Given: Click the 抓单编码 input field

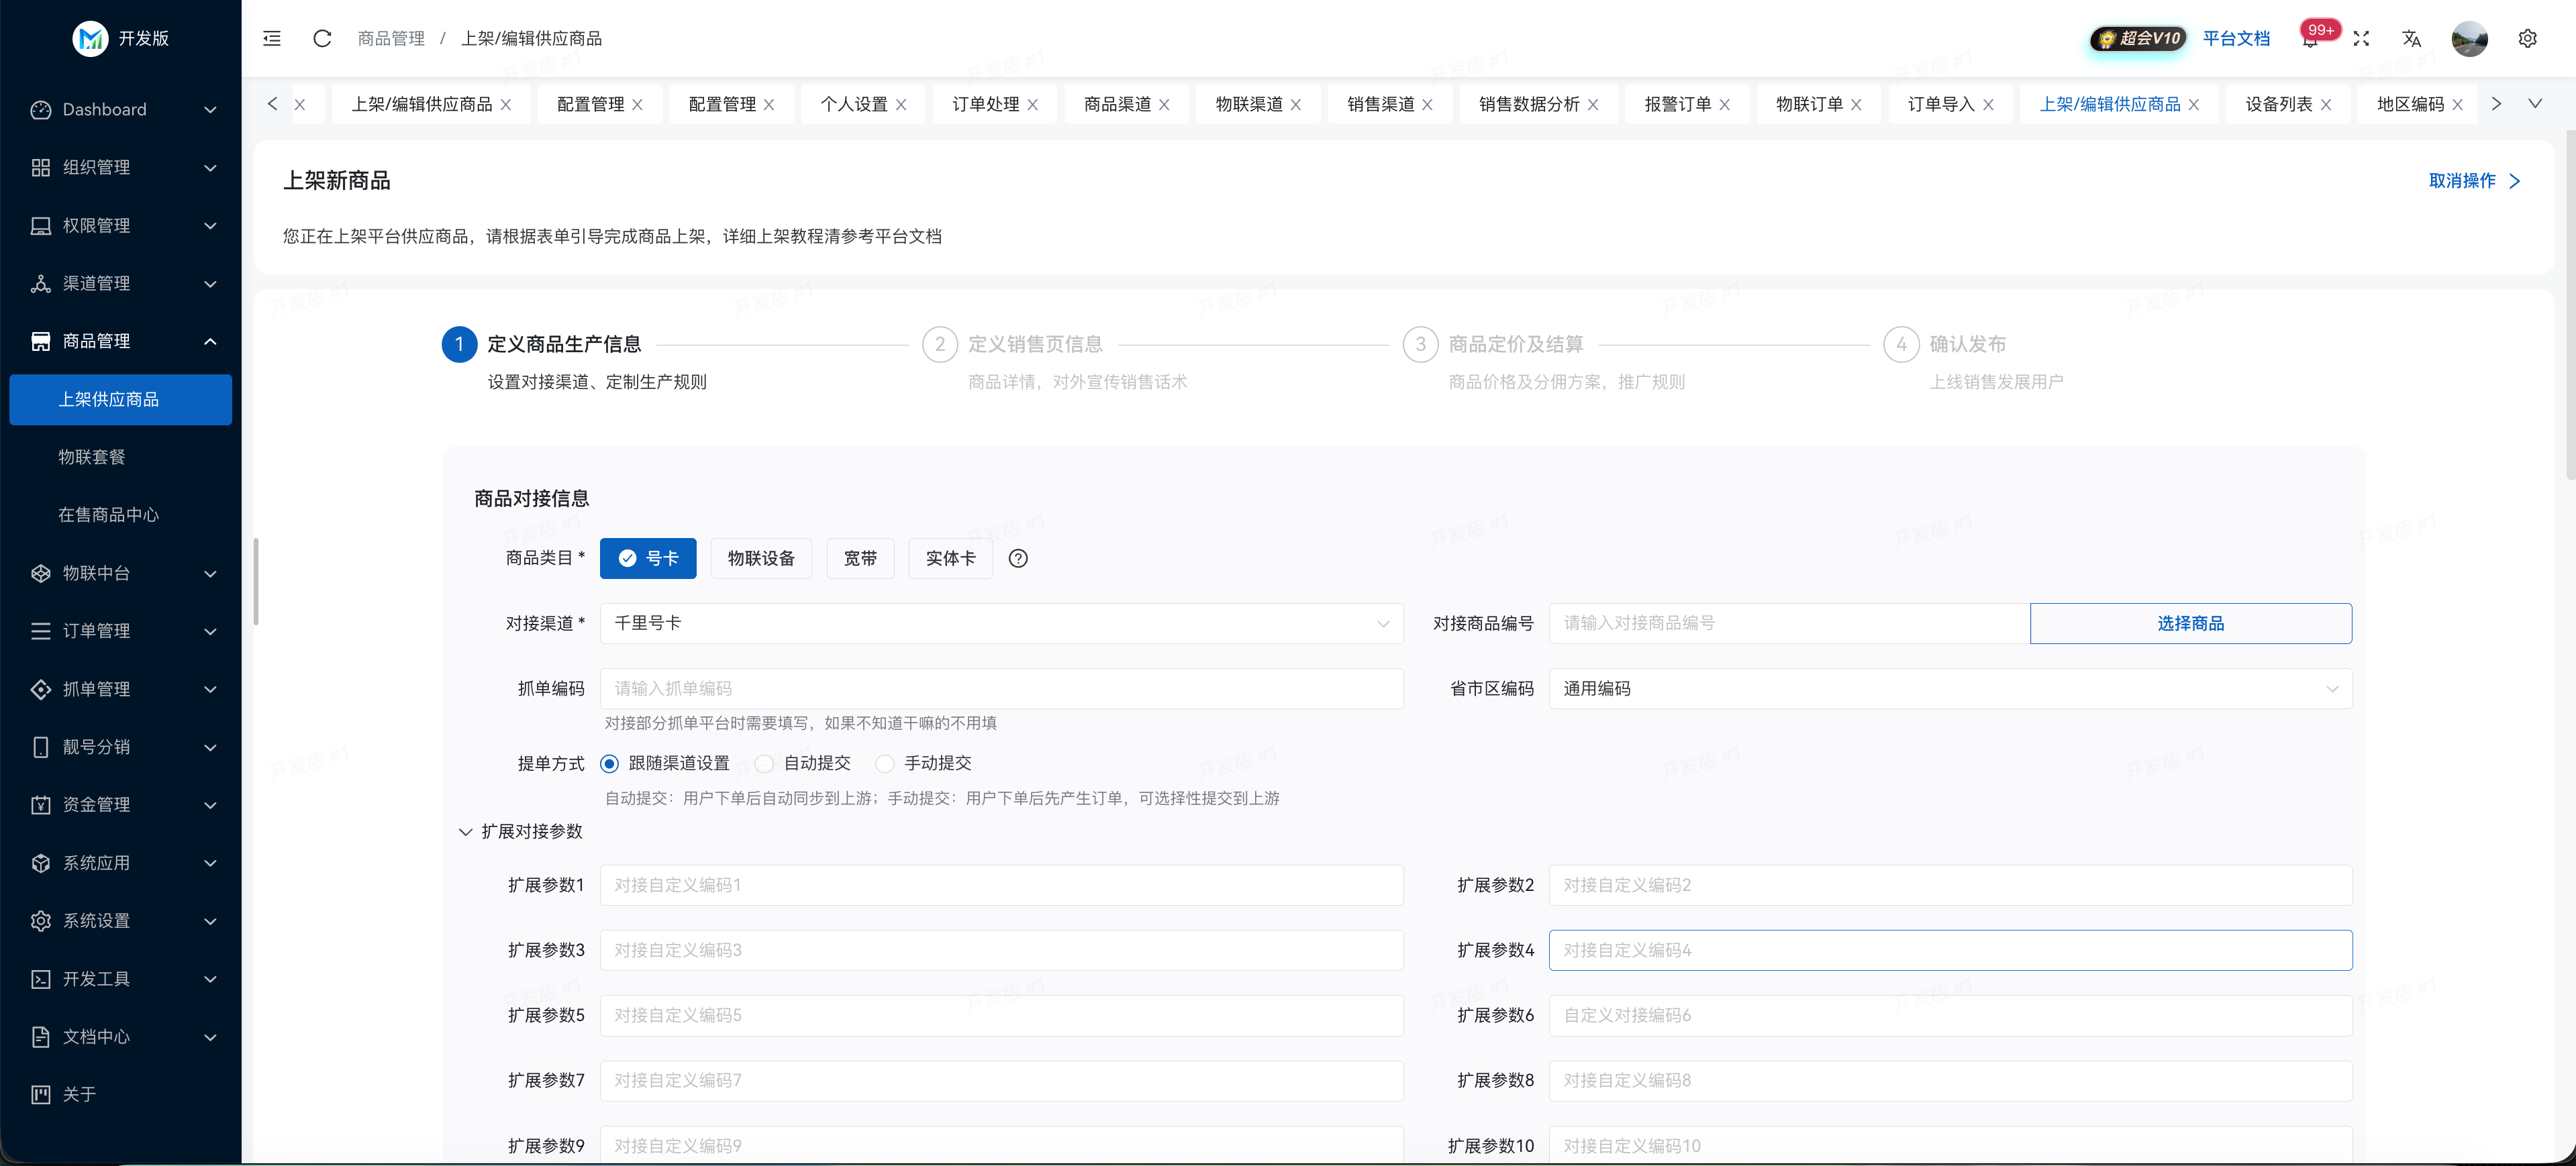Looking at the screenshot, I should [1001, 688].
